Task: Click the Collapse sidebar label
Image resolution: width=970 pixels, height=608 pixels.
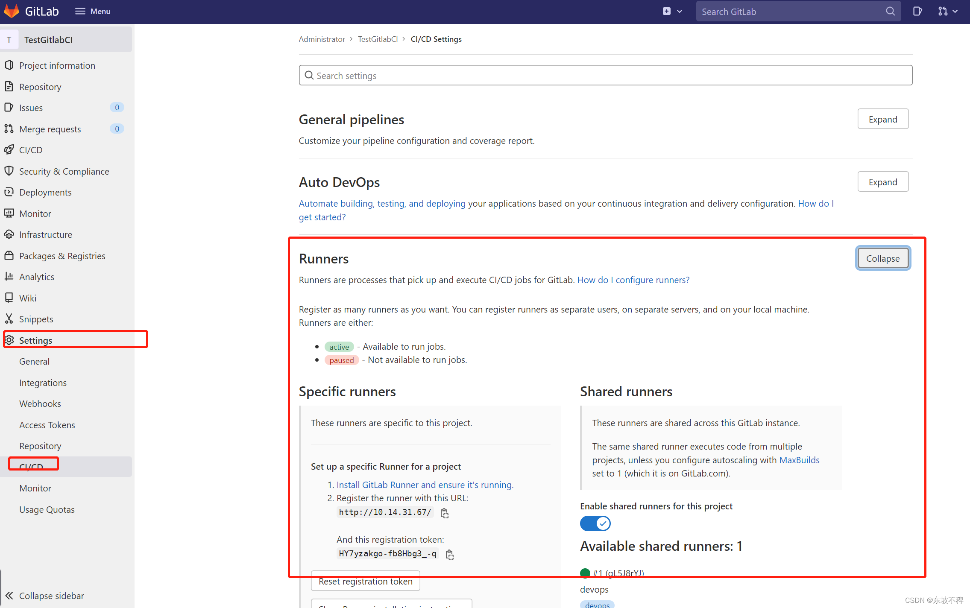Action: click(x=52, y=596)
